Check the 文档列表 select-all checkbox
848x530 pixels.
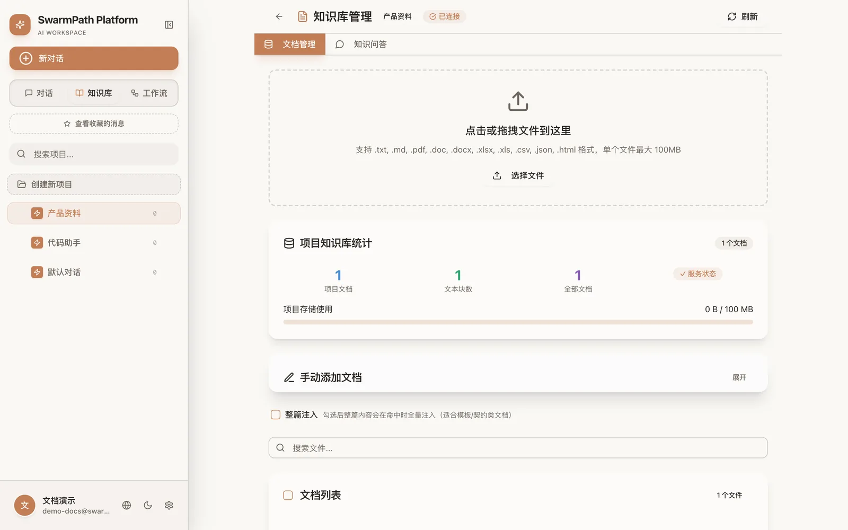pyautogui.click(x=288, y=495)
